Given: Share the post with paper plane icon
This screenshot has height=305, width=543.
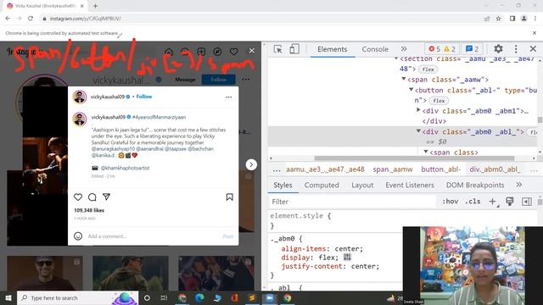Looking at the screenshot, I should [x=106, y=197].
